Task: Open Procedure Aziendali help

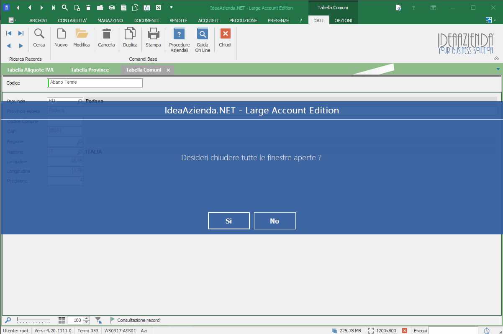Action: tap(179, 40)
